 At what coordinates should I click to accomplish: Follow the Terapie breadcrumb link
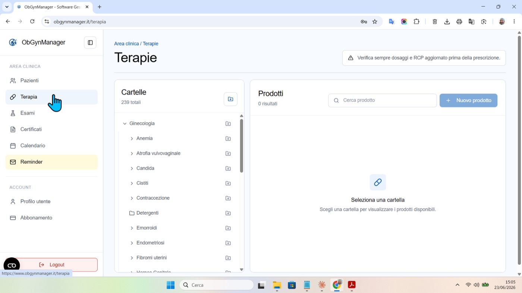coord(151,44)
